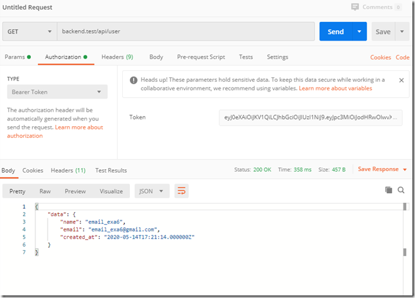Switch to the Headers (9) request tab
Screen dimensions: 415x298
point(117,57)
